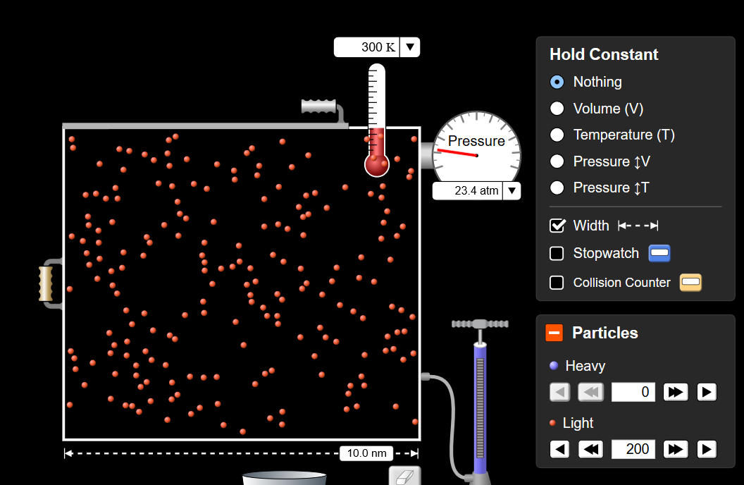Click the pressure gauge dial
This screenshot has width=744, height=485.
point(477,148)
